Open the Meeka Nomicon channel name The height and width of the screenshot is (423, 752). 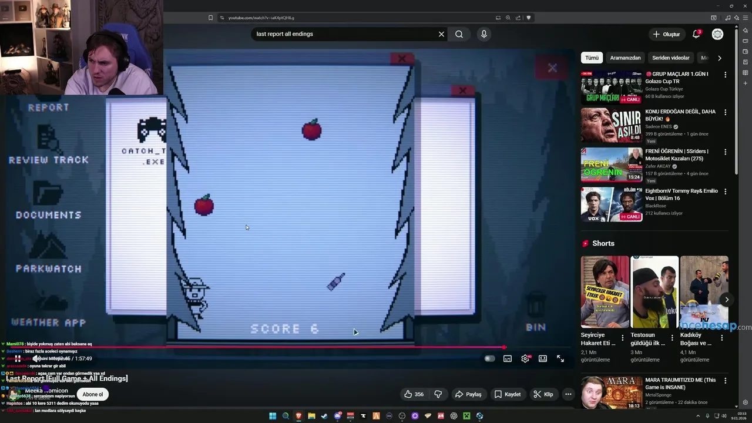pos(46,391)
